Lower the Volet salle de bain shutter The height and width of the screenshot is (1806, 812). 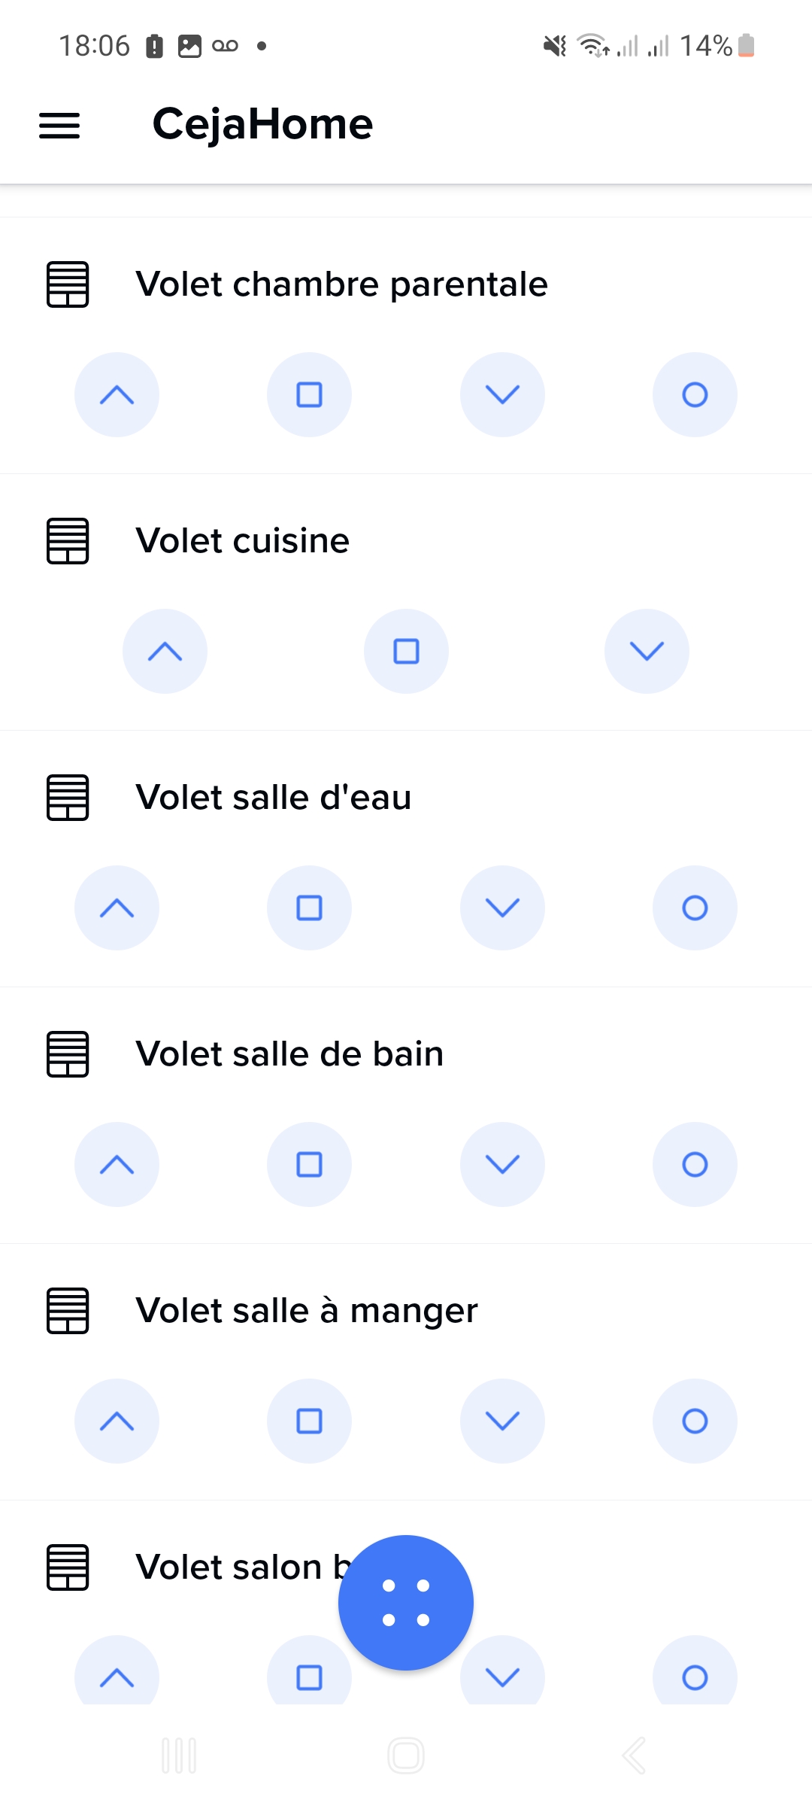tap(502, 1164)
